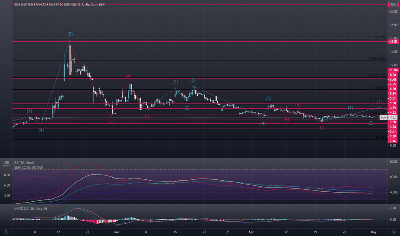Click the 4.22 current price label
The image size is (400, 236).
[x=392, y=118]
